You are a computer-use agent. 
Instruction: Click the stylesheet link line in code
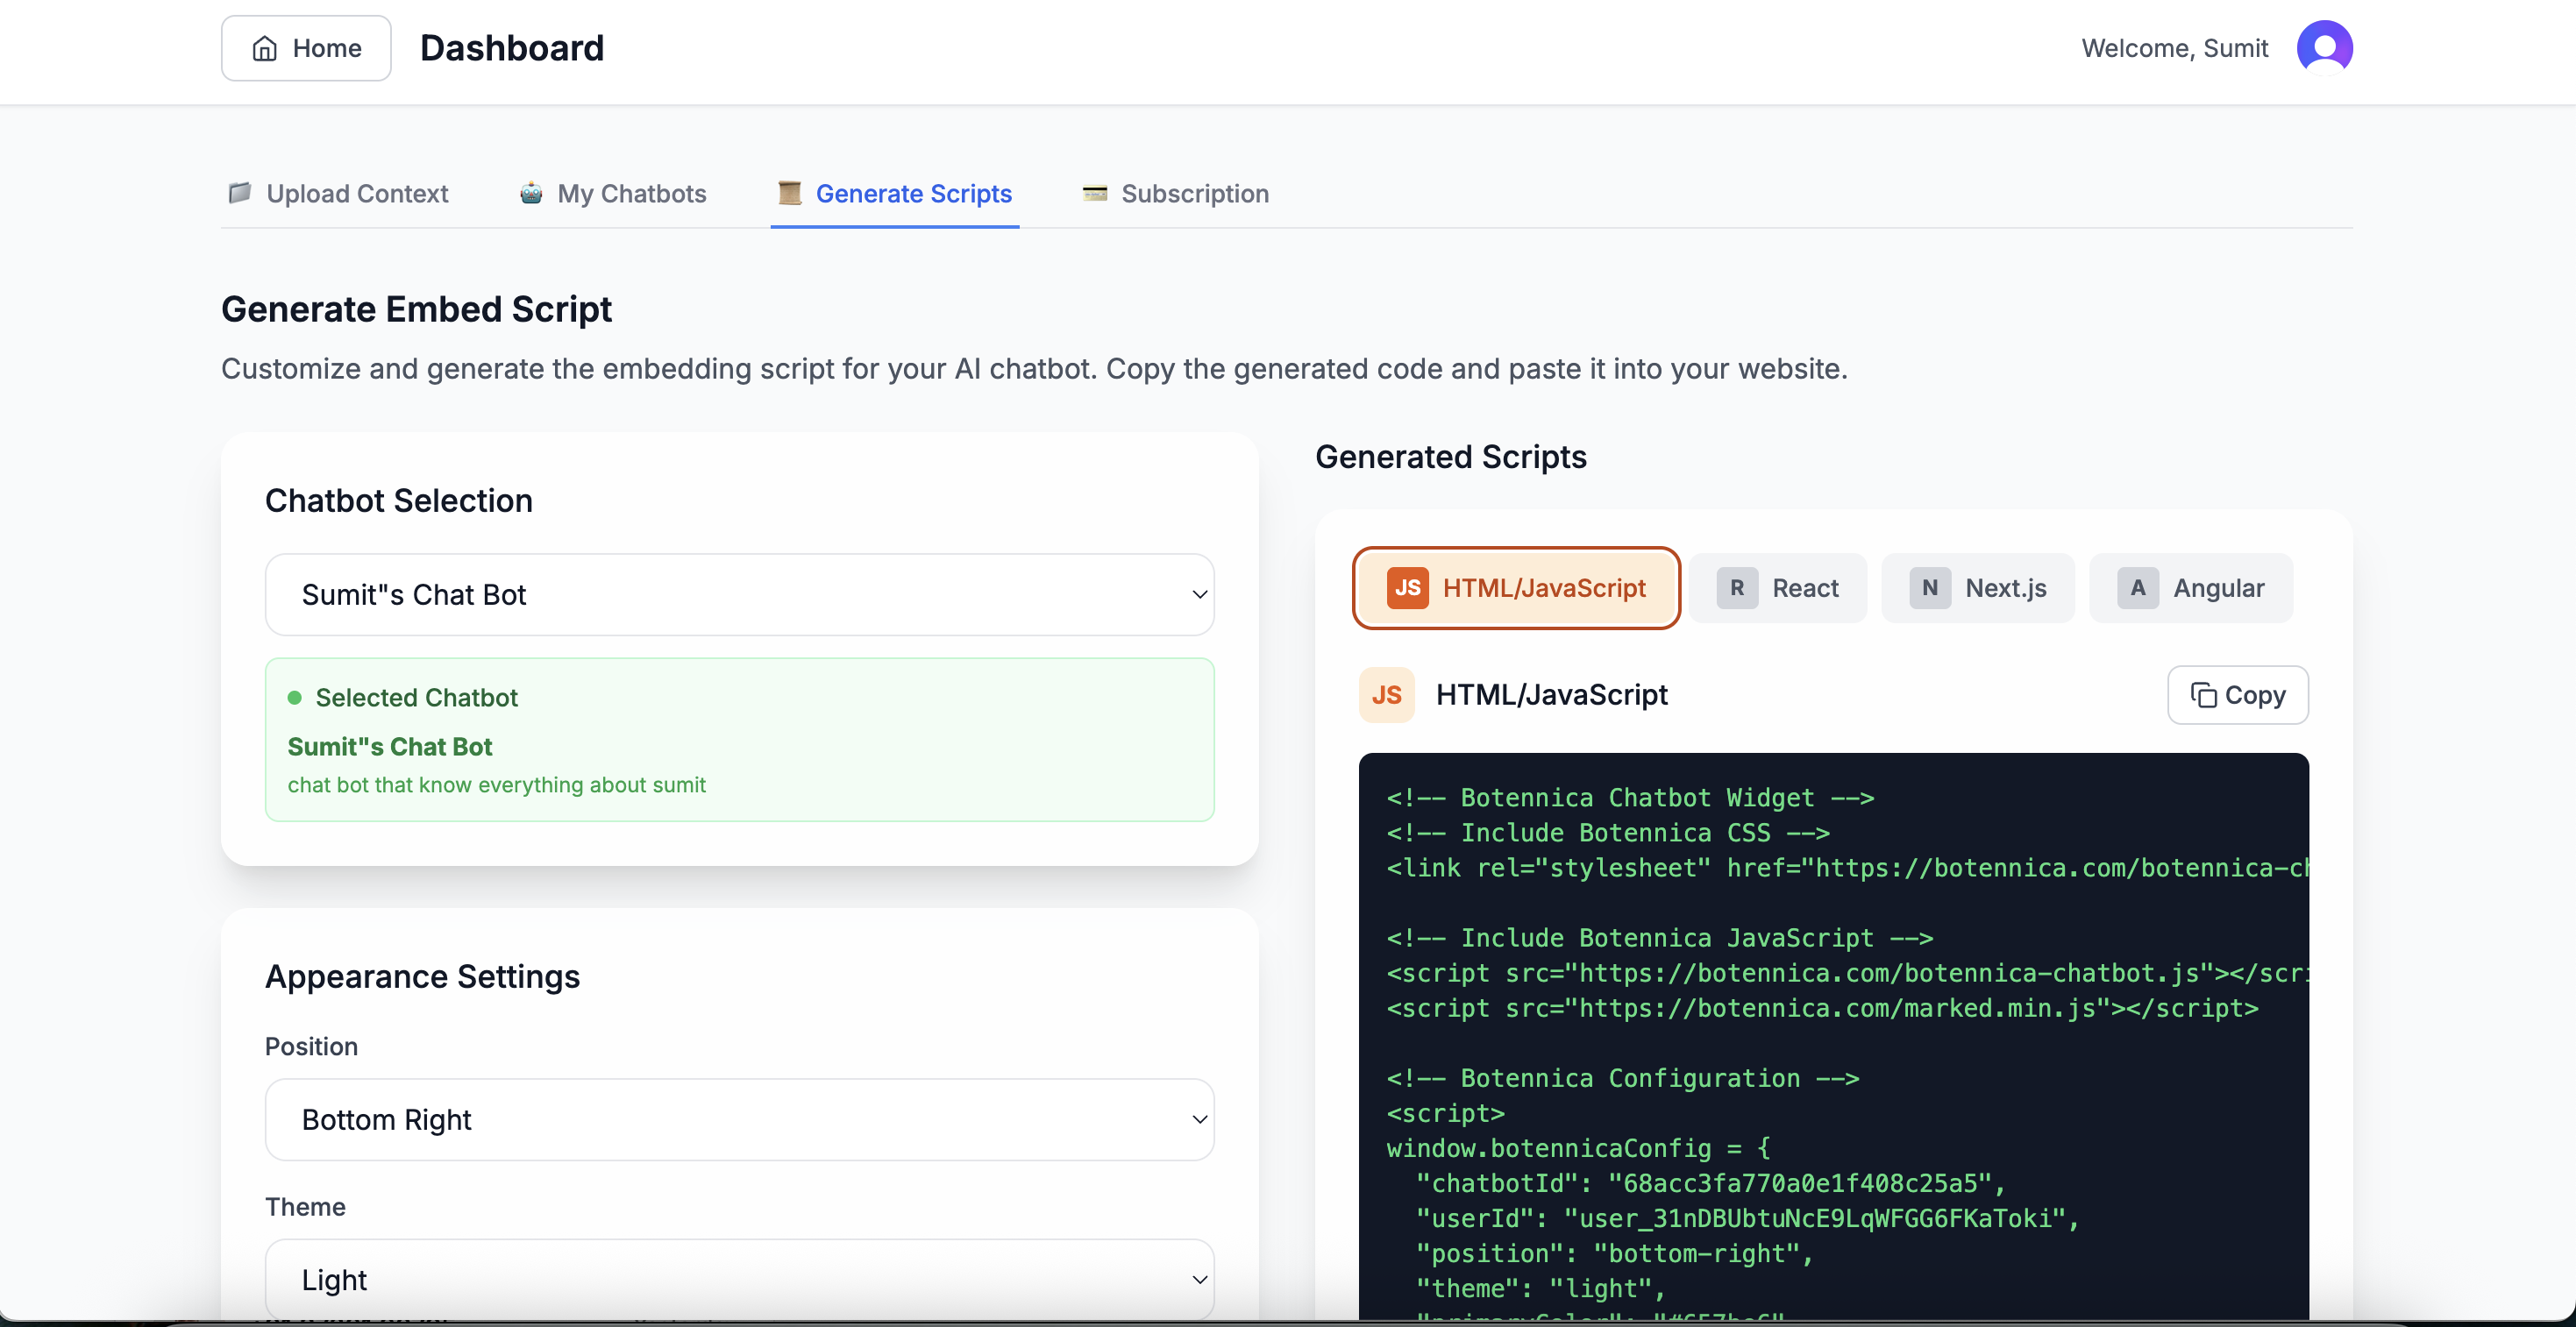1847,868
